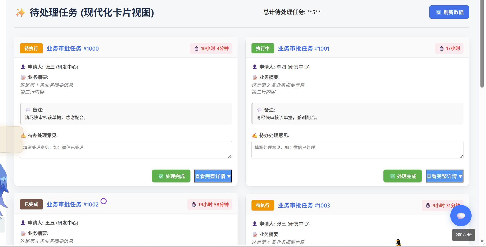
Task: Click the stopwatch icon on task #1001
Action: coord(441,49)
